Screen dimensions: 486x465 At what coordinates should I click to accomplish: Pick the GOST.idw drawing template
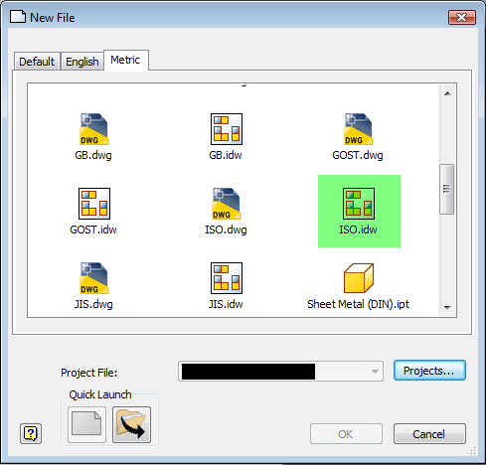click(94, 204)
